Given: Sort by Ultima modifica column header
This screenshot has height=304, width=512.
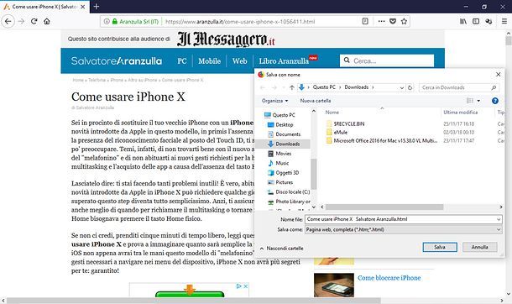Looking at the screenshot, I should (x=461, y=113).
